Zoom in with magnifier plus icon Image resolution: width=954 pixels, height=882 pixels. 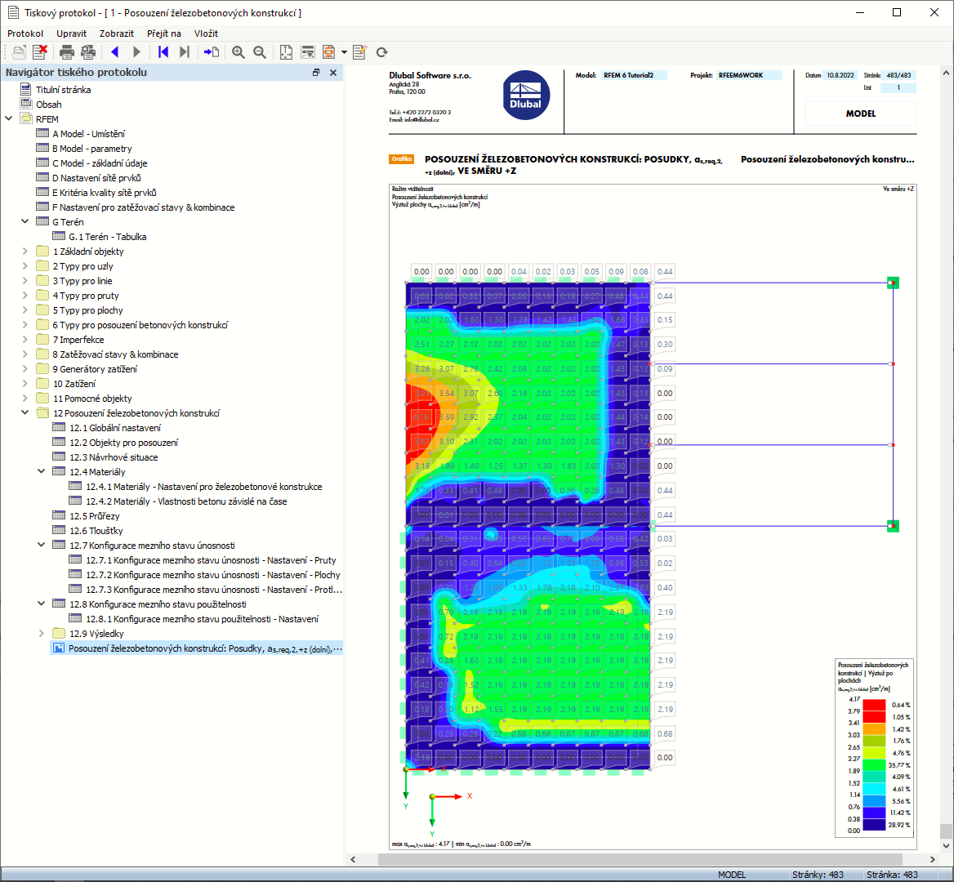(x=238, y=52)
